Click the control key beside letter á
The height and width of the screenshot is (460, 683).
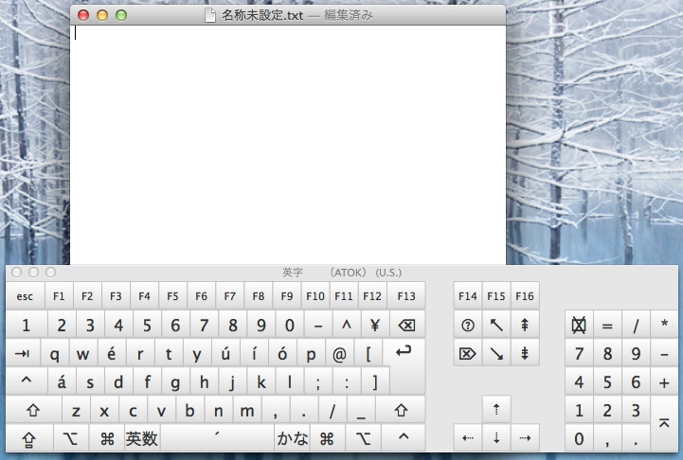pyautogui.click(x=27, y=381)
